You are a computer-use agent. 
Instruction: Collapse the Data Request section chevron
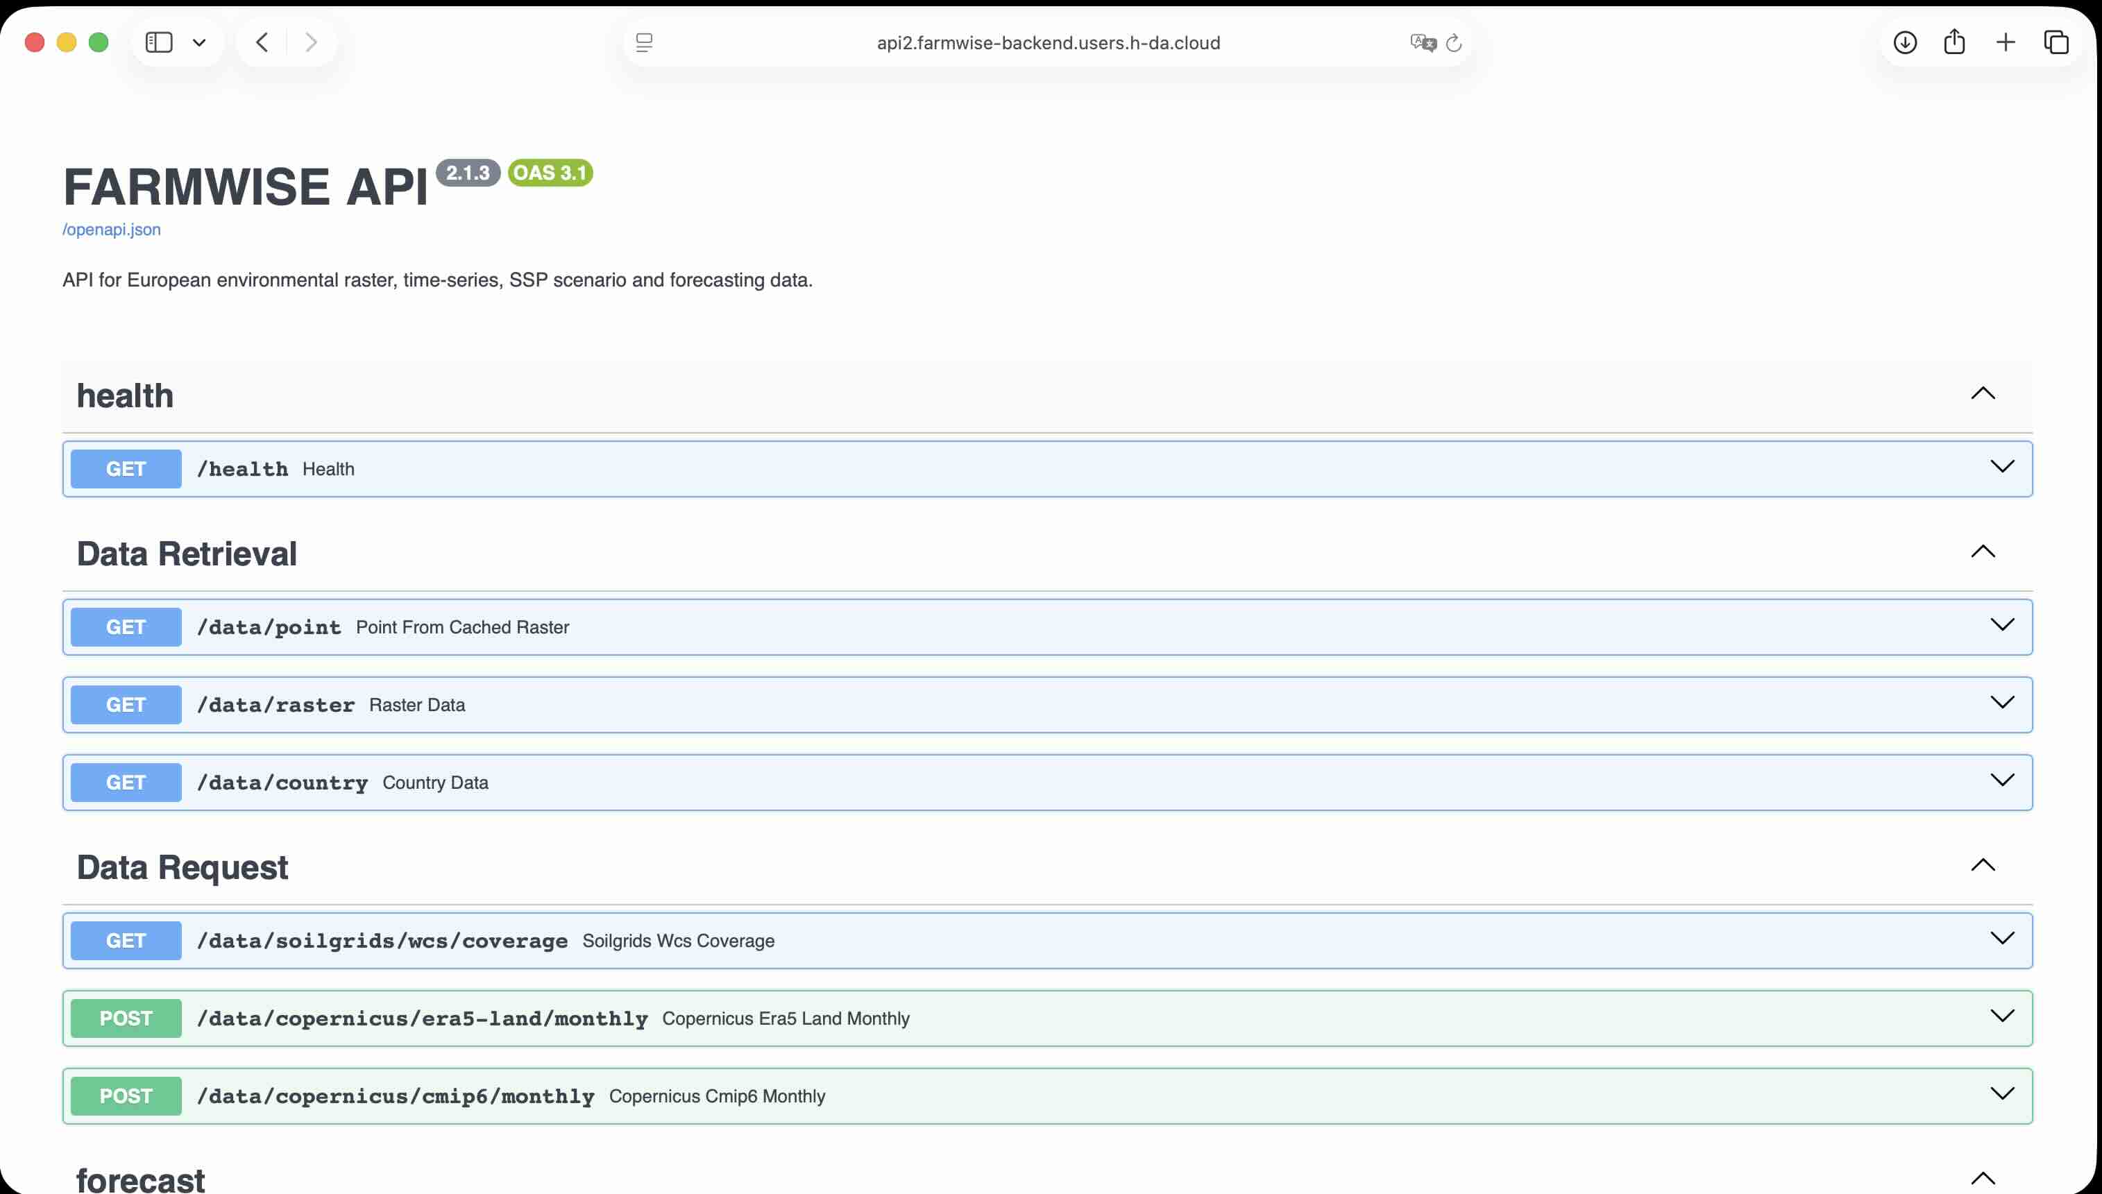pyautogui.click(x=1983, y=865)
